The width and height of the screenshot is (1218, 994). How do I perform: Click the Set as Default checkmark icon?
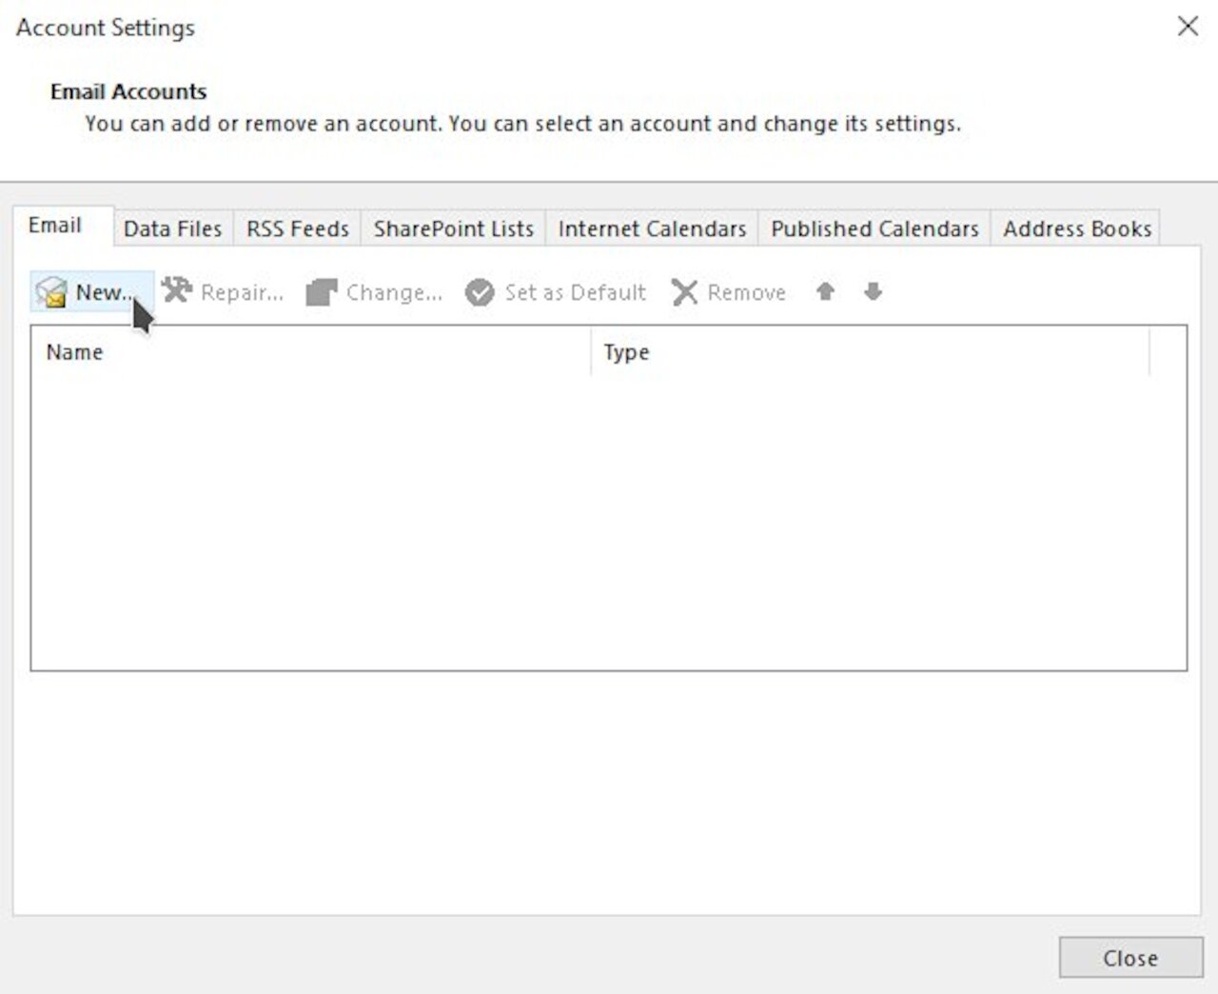(479, 292)
